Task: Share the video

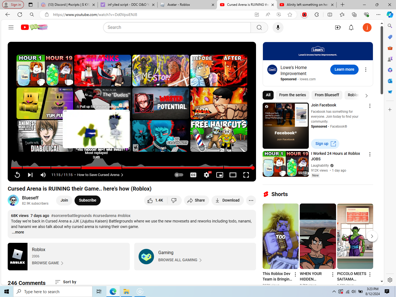Action: click(196, 200)
